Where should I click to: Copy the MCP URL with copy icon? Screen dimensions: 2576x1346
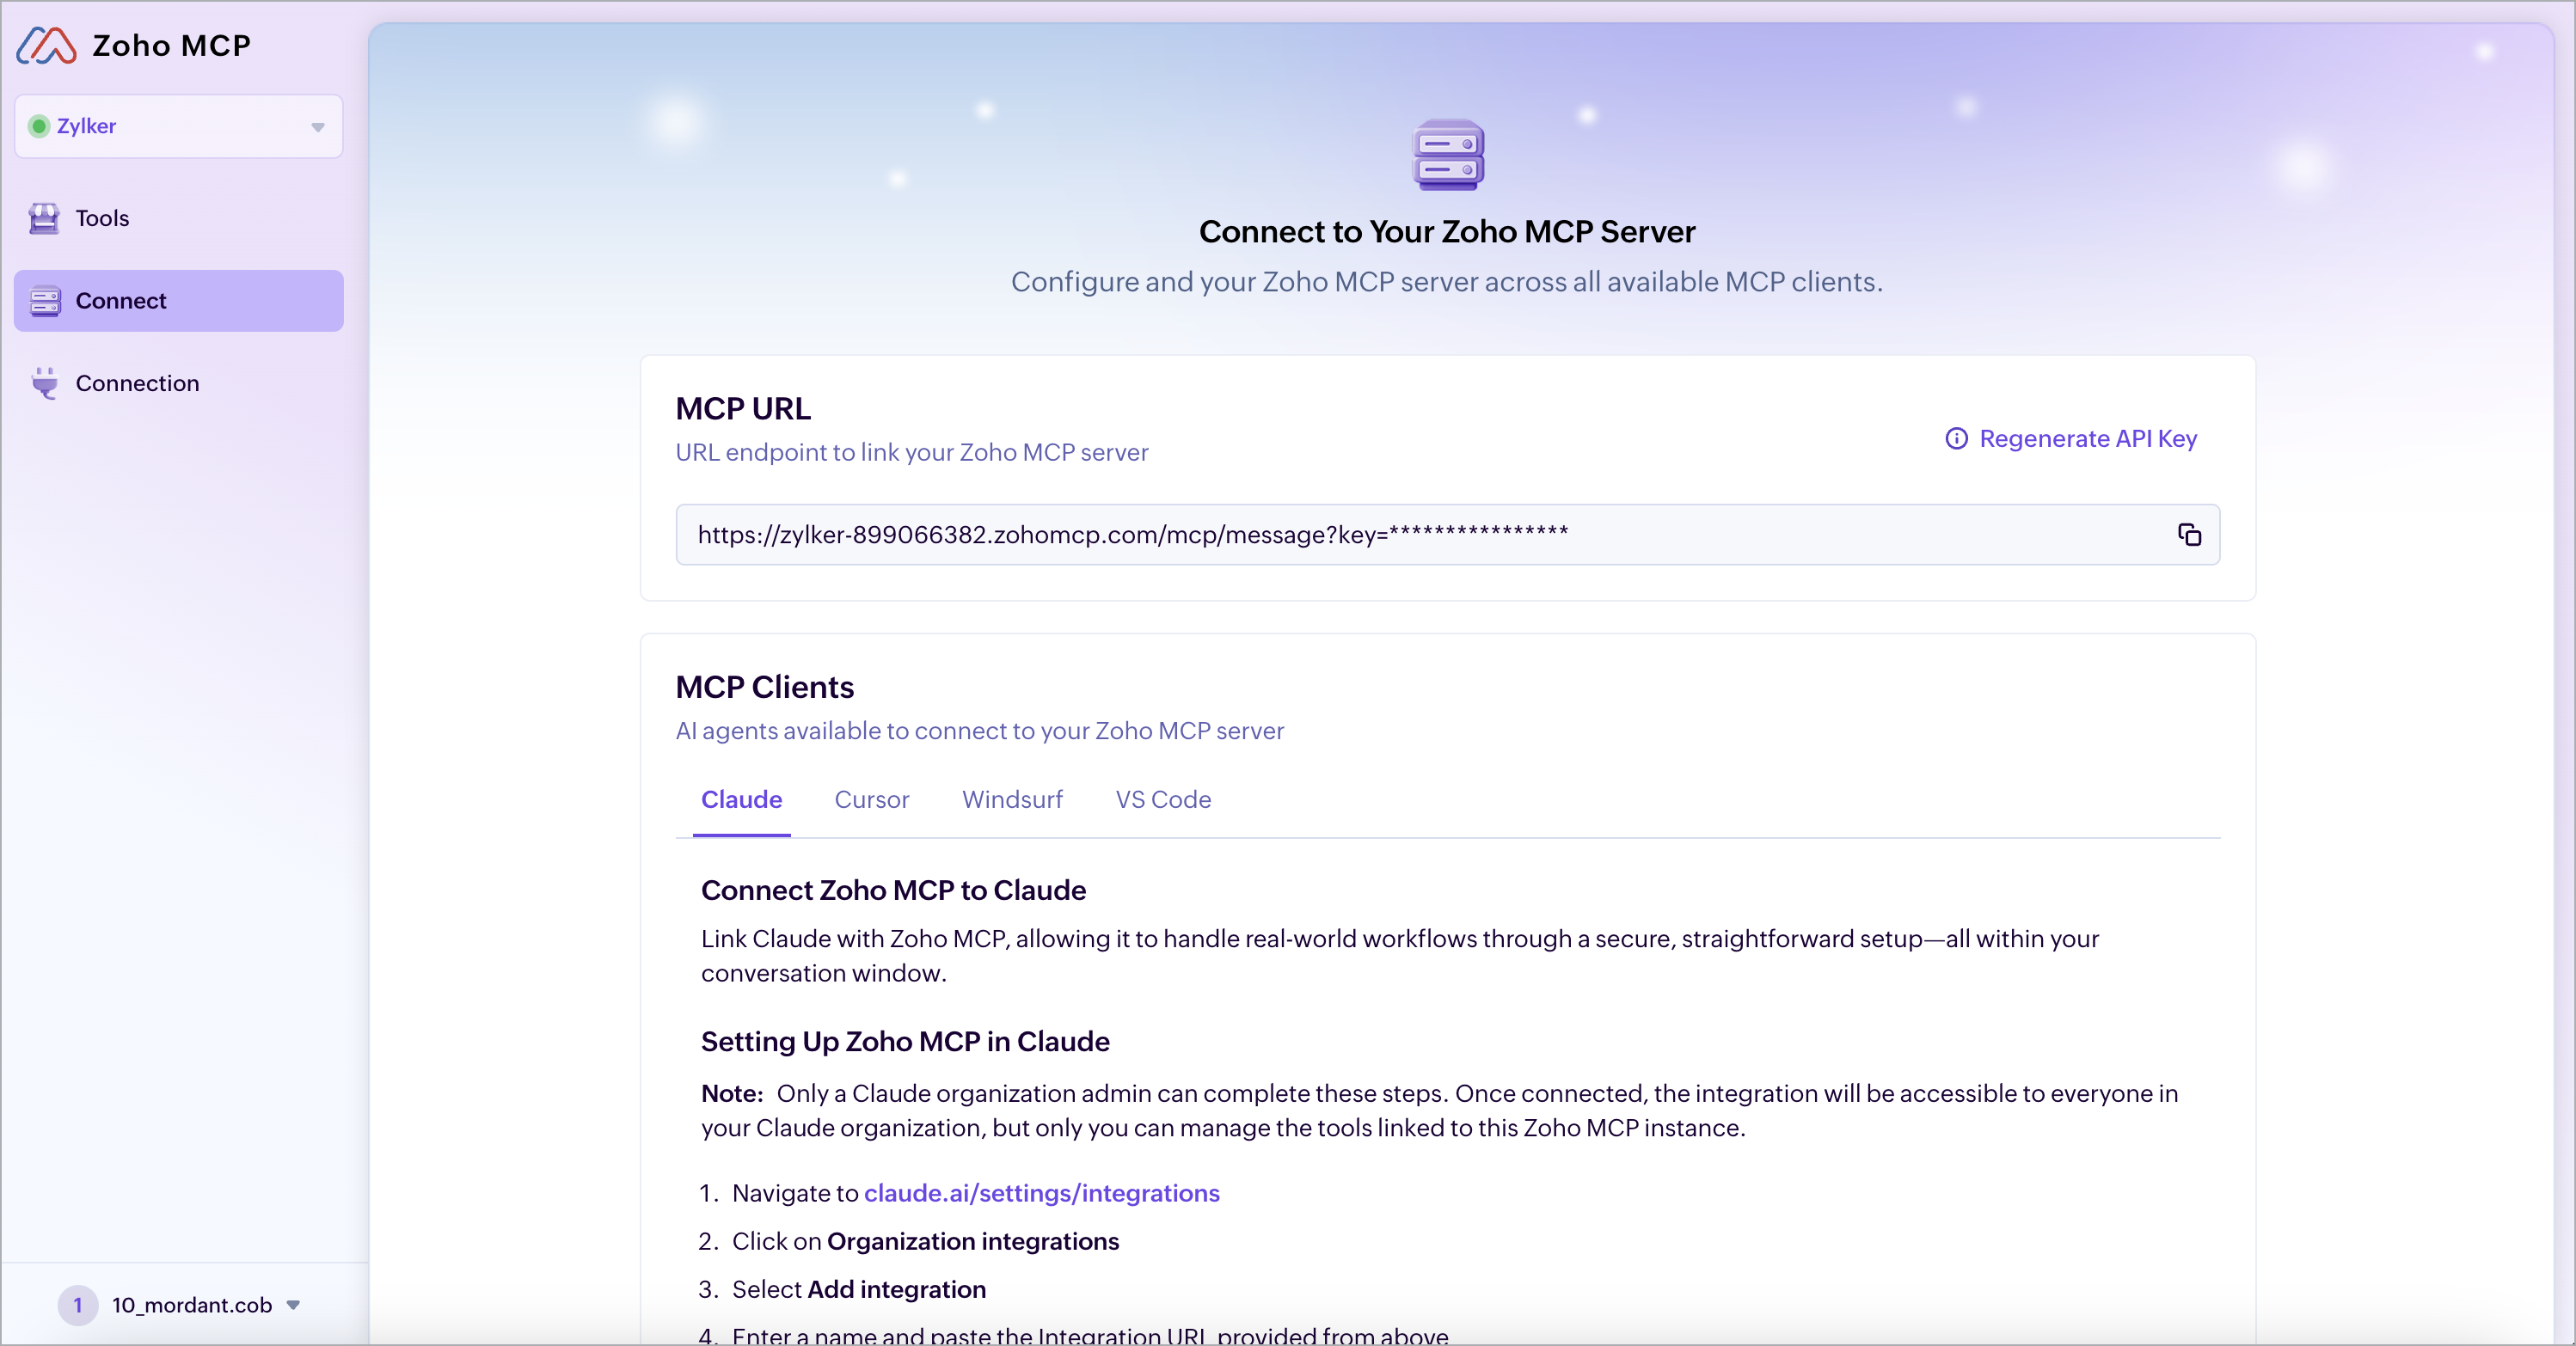(x=2189, y=535)
